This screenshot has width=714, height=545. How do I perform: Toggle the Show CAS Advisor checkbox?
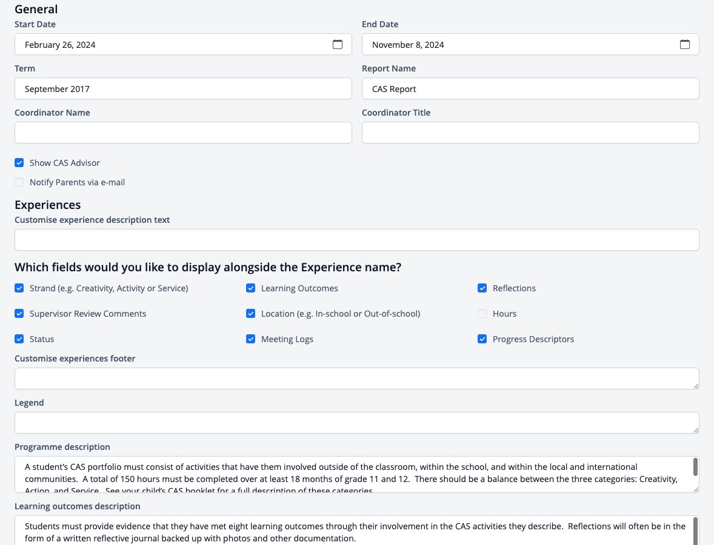coord(19,163)
